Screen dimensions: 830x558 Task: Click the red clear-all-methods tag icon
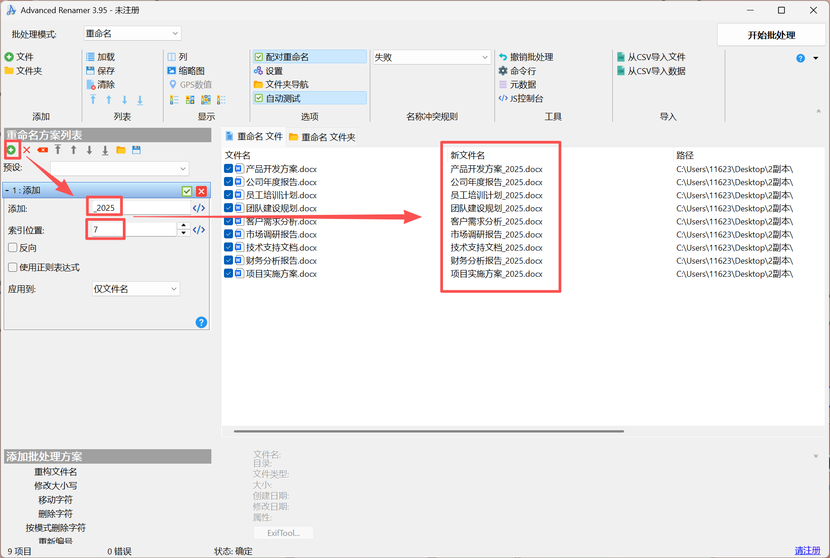[42, 150]
